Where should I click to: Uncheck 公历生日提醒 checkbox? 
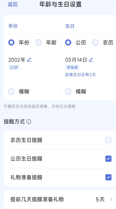coord(108,159)
